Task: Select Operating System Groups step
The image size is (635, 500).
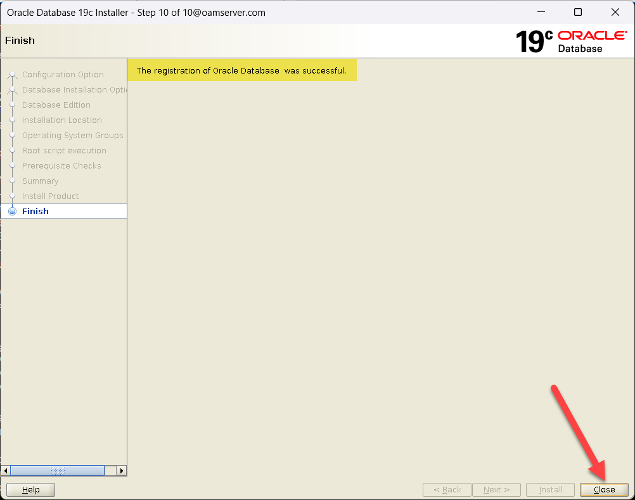Action: click(x=72, y=136)
